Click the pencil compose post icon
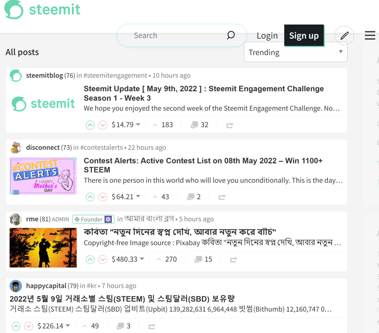The width and height of the screenshot is (379, 333). 344,36
